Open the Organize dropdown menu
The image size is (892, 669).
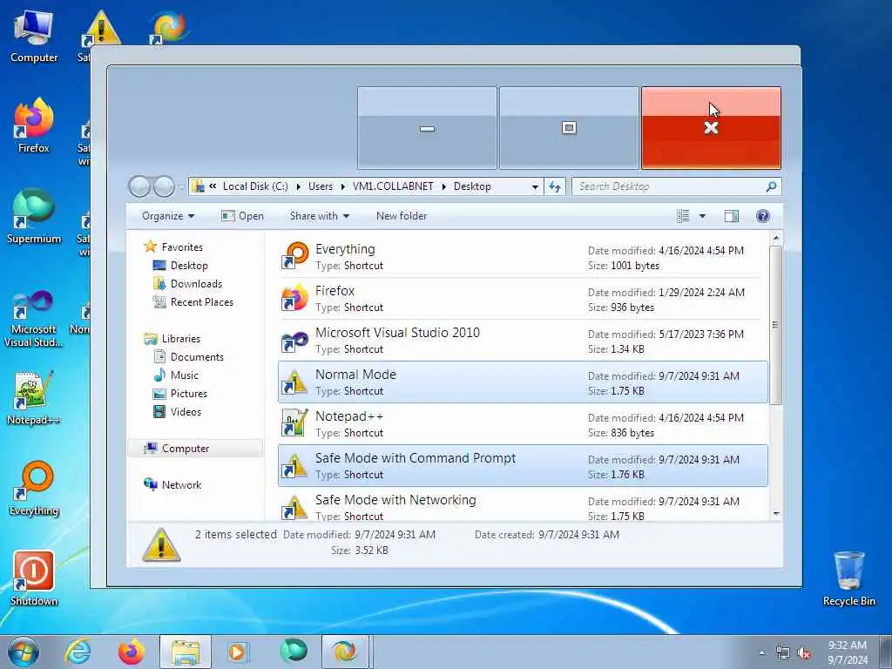click(x=168, y=216)
